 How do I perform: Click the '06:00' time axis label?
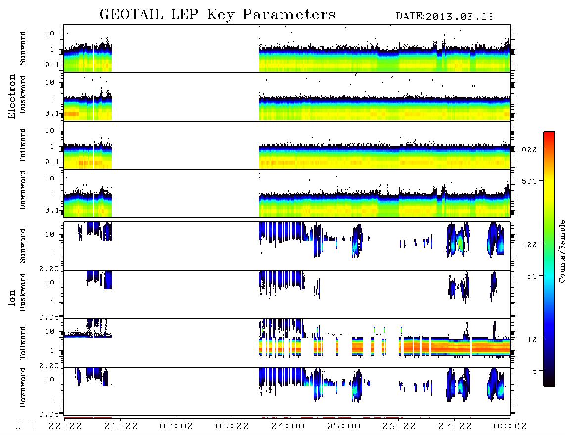[399, 427]
